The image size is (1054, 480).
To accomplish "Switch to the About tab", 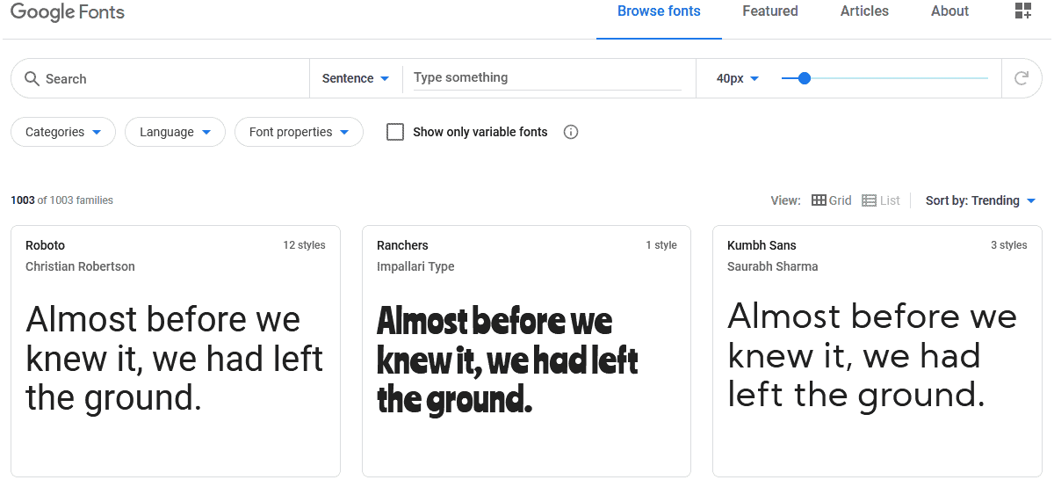I will point(949,11).
